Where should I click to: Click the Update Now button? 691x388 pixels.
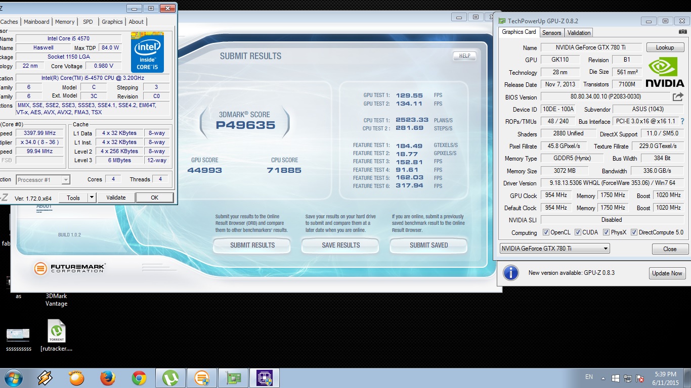coord(667,273)
